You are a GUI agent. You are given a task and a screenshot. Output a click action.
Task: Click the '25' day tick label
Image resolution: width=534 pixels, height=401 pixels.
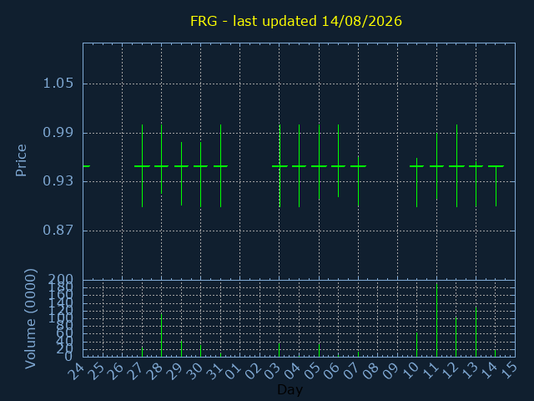96,371
